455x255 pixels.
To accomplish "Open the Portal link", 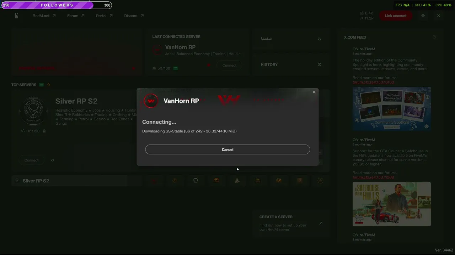I will 104,16.
